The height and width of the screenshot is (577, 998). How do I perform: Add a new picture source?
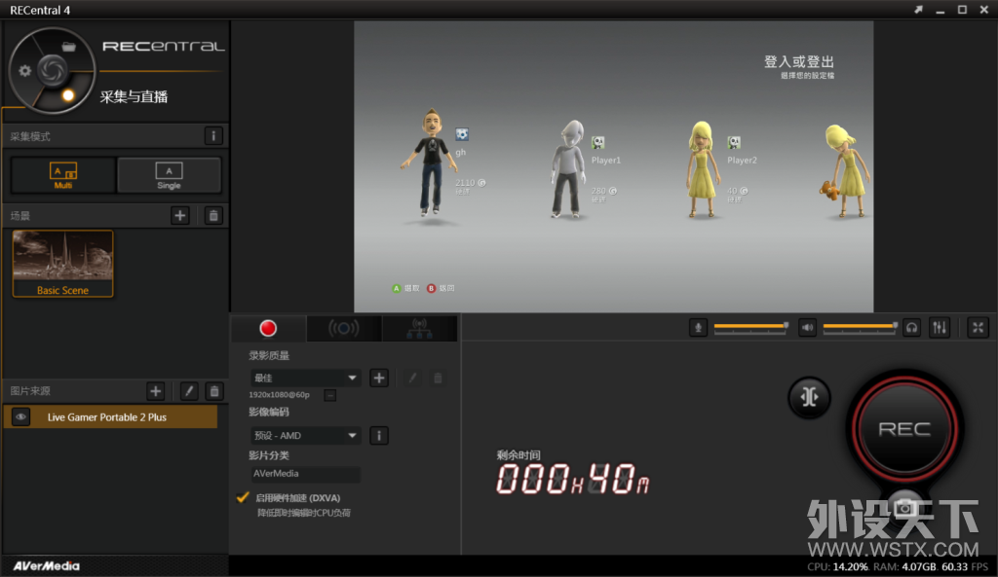(155, 391)
